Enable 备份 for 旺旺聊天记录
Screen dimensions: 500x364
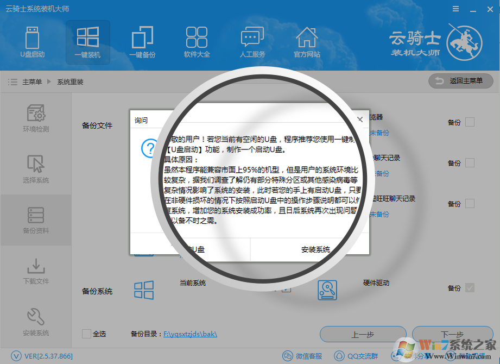[x=469, y=204]
